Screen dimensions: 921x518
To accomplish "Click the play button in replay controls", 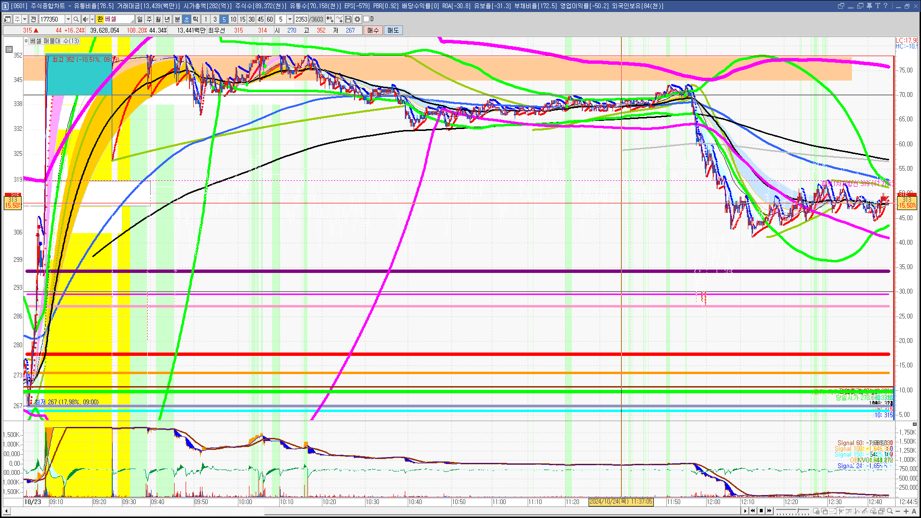I will point(745,511).
